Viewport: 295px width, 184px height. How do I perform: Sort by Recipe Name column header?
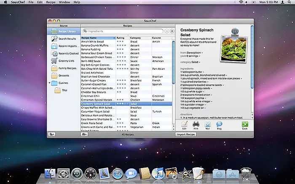point(98,38)
